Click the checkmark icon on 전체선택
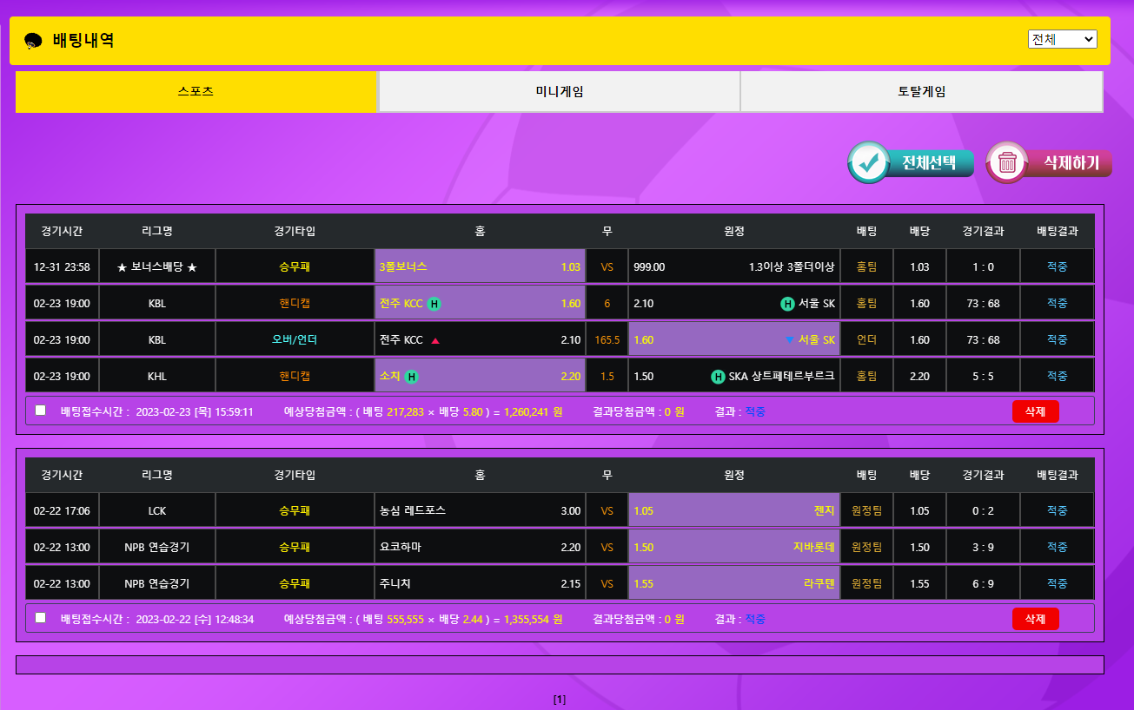This screenshot has width=1134, height=710. coord(868,162)
